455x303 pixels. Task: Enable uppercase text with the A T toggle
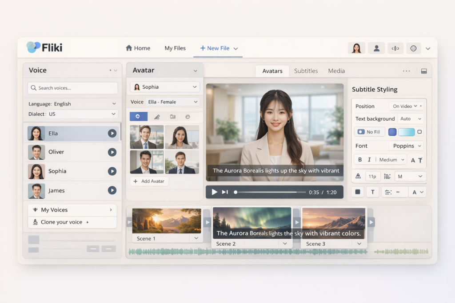(x=416, y=160)
